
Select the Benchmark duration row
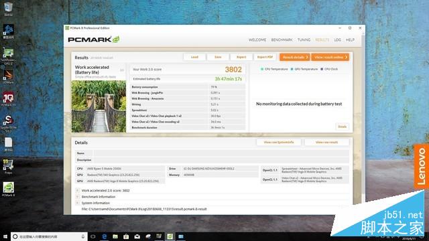coord(188,128)
